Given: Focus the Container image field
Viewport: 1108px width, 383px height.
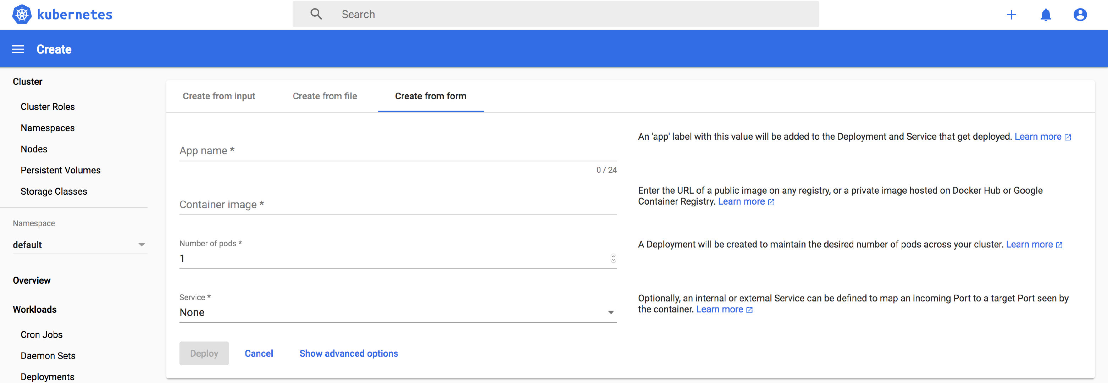Looking at the screenshot, I should click(x=398, y=205).
